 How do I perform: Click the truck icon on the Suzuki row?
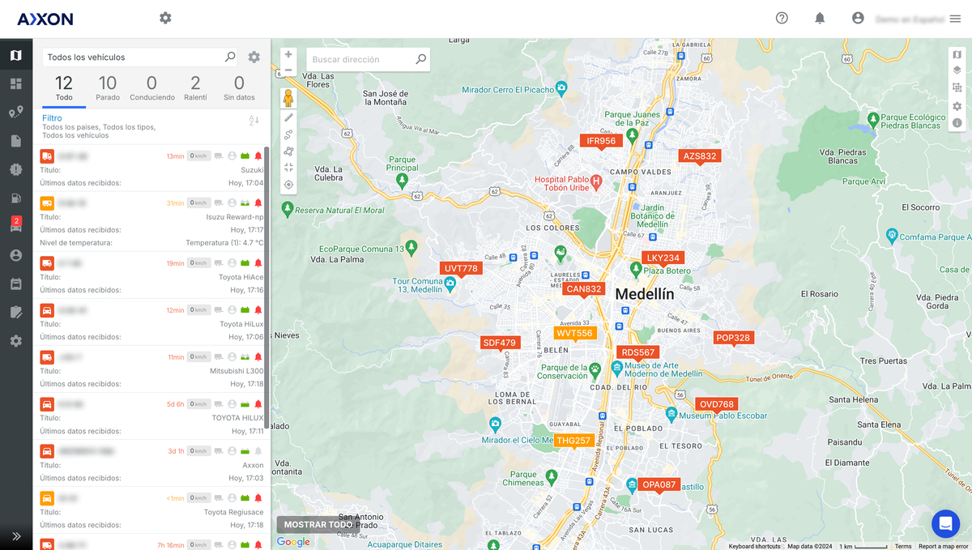click(x=47, y=156)
